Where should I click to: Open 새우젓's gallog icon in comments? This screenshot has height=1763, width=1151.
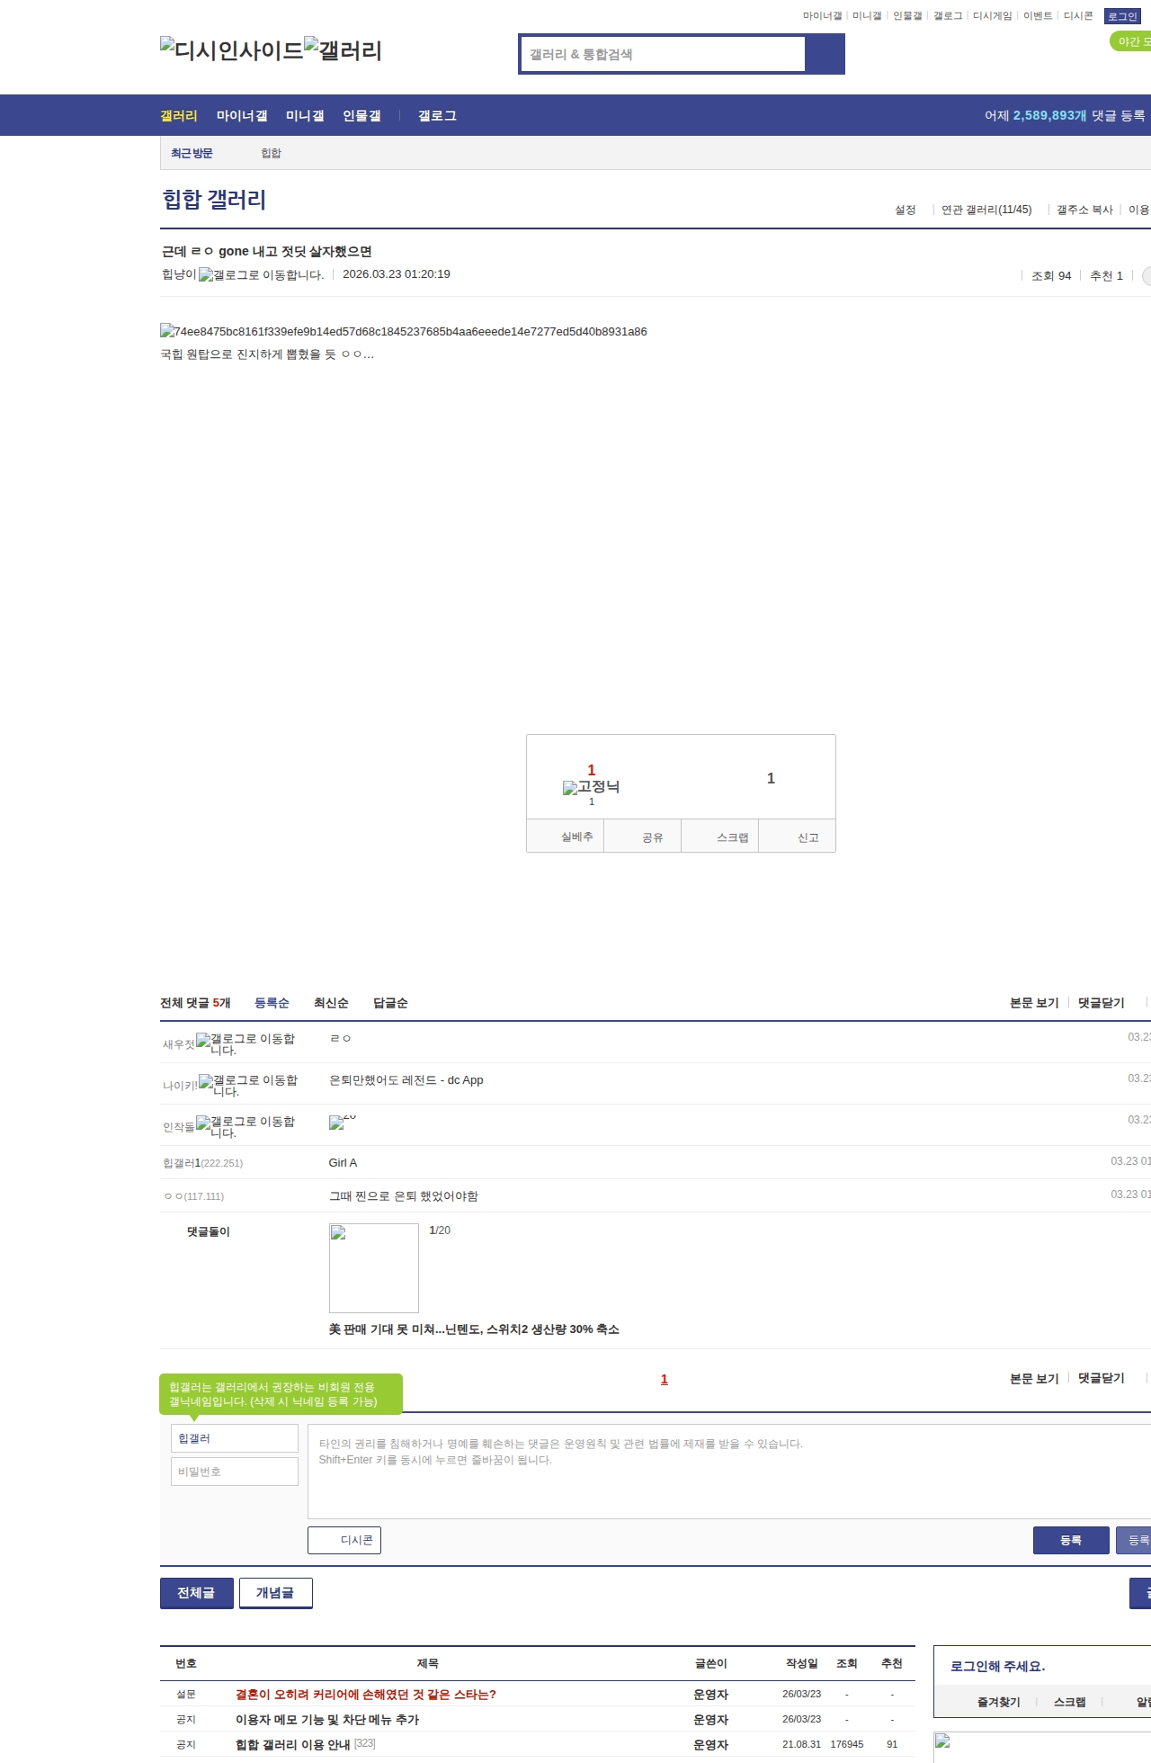(203, 1040)
